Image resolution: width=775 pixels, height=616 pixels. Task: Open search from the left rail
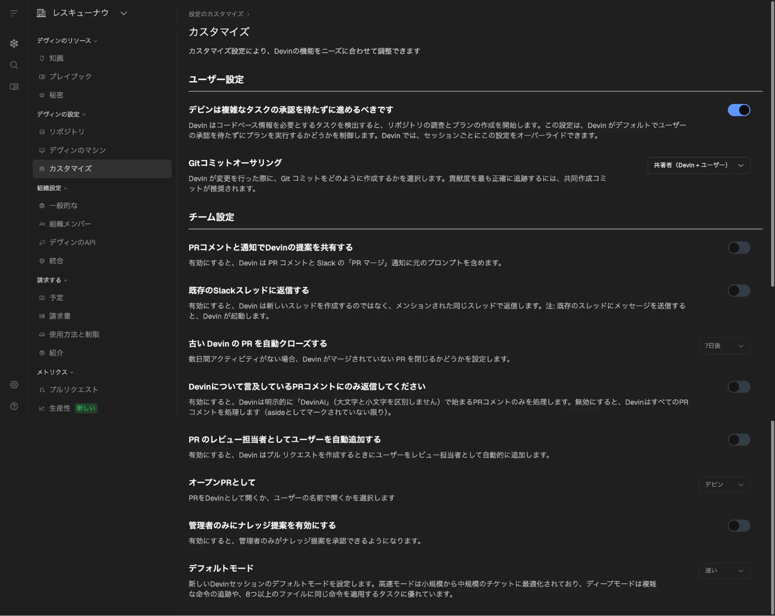14,65
